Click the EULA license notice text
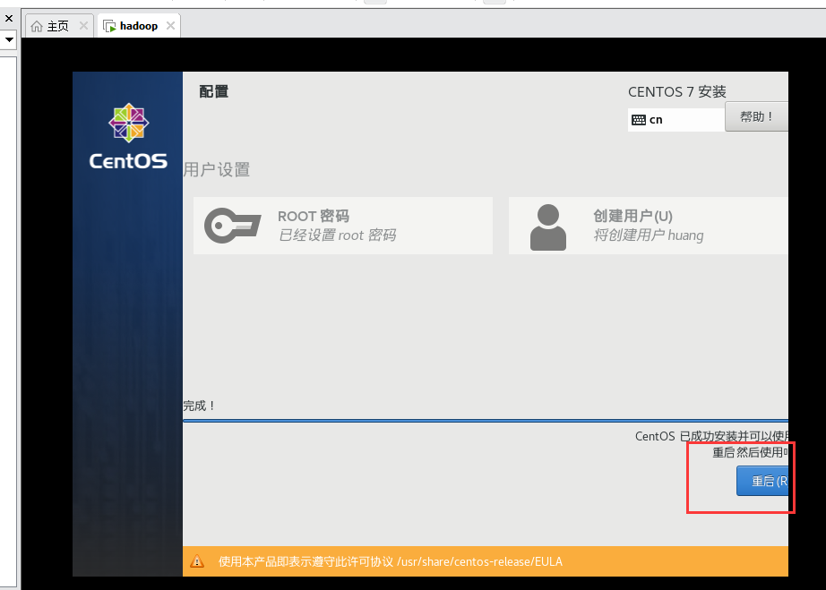The width and height of the screenshot is (826, 590). tap(391, 561)
